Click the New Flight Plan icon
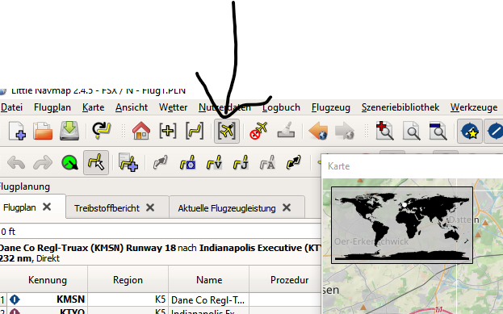This screenshot has height=314, width=503. point(17,131)
